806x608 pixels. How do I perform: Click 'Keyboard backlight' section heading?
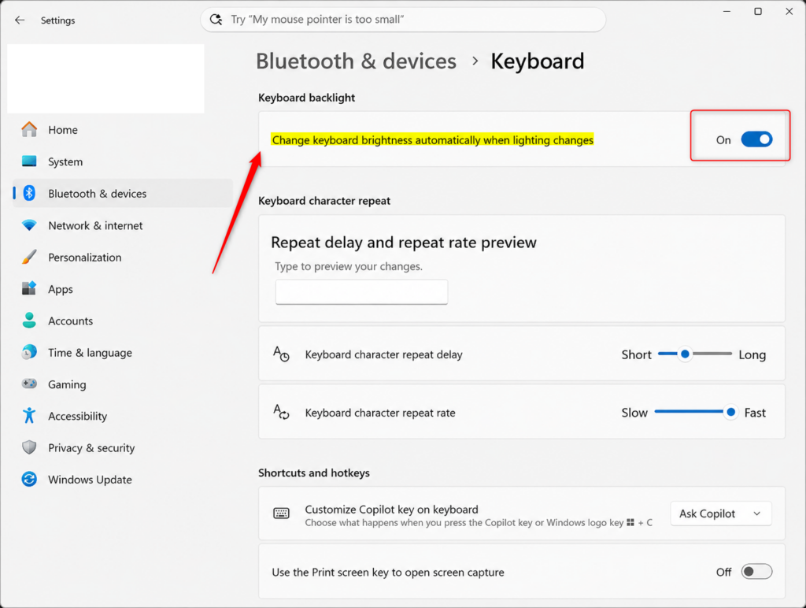[x=306, y=98]
